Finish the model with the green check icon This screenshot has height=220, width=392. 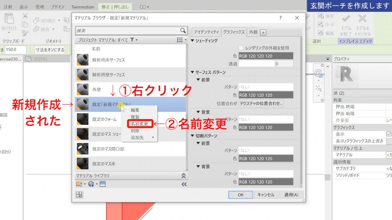(346, 19)
